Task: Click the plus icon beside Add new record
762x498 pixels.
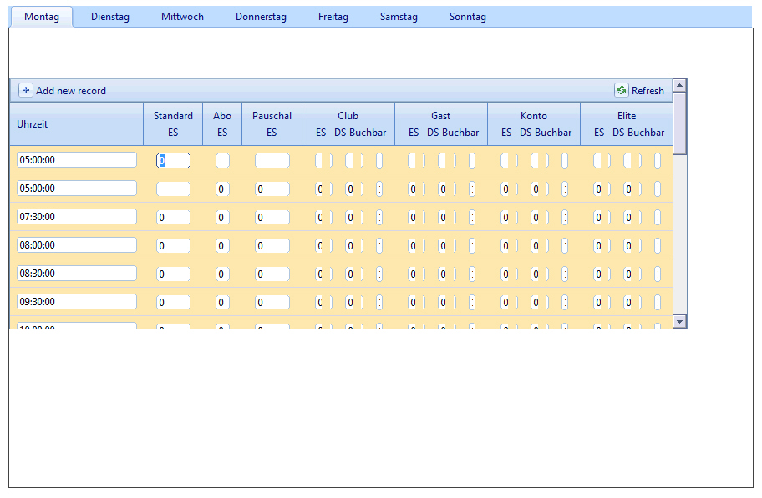Action: [26, 90]
